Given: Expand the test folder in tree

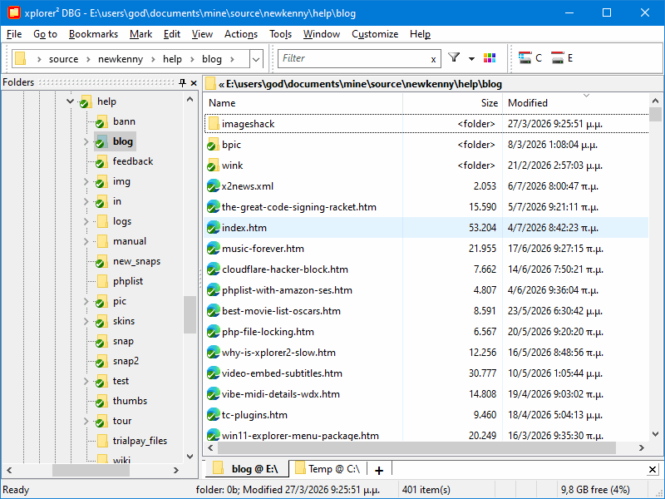Looking at the screenshot, I should pos(86,381).
